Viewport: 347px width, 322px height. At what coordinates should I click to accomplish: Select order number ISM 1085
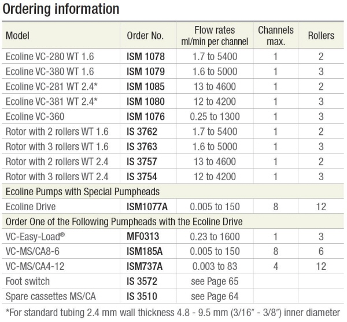(146, 87)
